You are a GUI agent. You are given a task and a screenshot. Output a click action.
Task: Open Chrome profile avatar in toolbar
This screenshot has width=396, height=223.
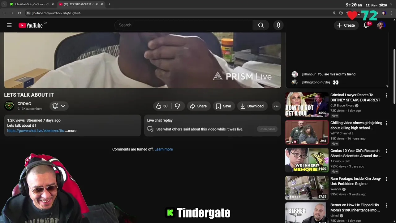tap(384, 13)
